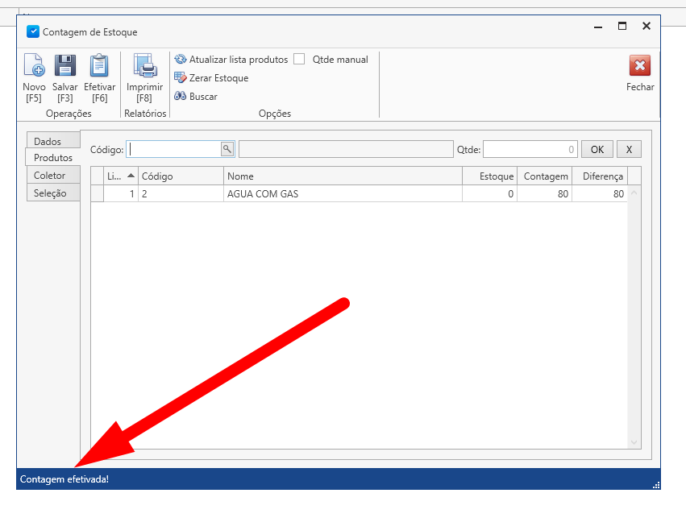Click magnifier search icon in Código field
Viewport: 686px width, 518px height.
(x=227, y=149)
